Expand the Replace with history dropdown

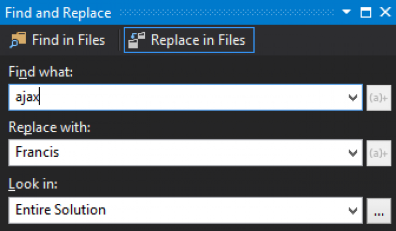coord(353,153)
